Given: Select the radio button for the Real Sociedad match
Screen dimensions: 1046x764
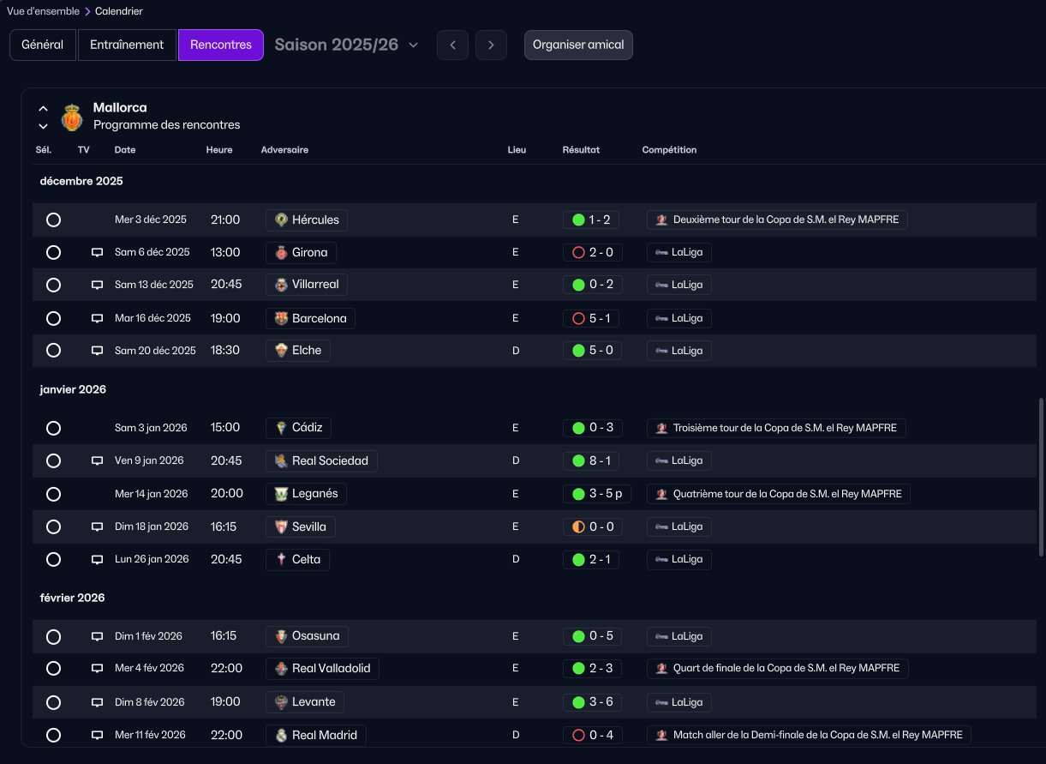Looking at the screenshot, I should click(x=53, y=460).
